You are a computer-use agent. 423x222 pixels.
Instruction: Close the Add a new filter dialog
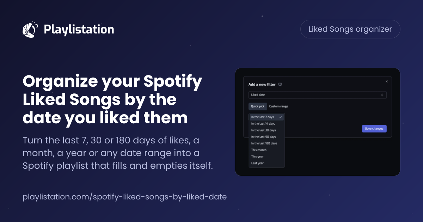point(386,81)
